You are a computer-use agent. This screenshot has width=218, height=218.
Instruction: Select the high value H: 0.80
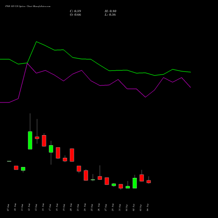pyautogui.click(x=110, y=11)
